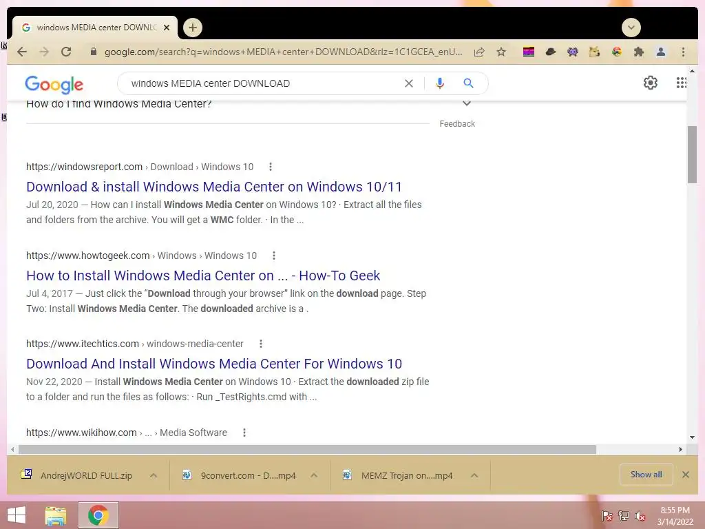Click the Google logo

tap(54, 85)
